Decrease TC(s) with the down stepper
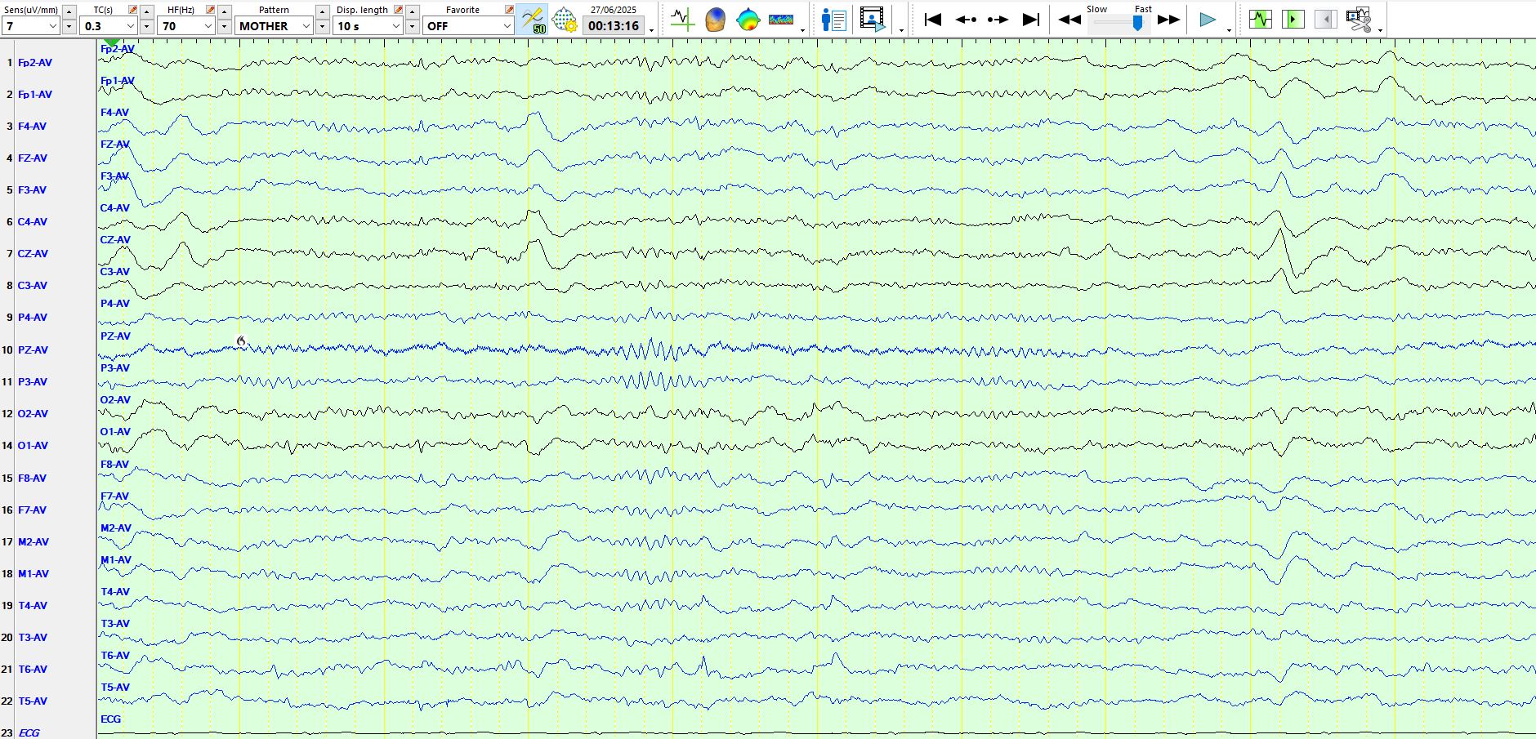 point(147,26)
